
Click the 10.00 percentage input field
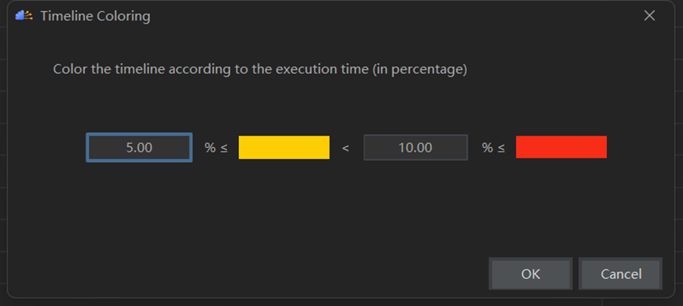(x=415, y=148)
